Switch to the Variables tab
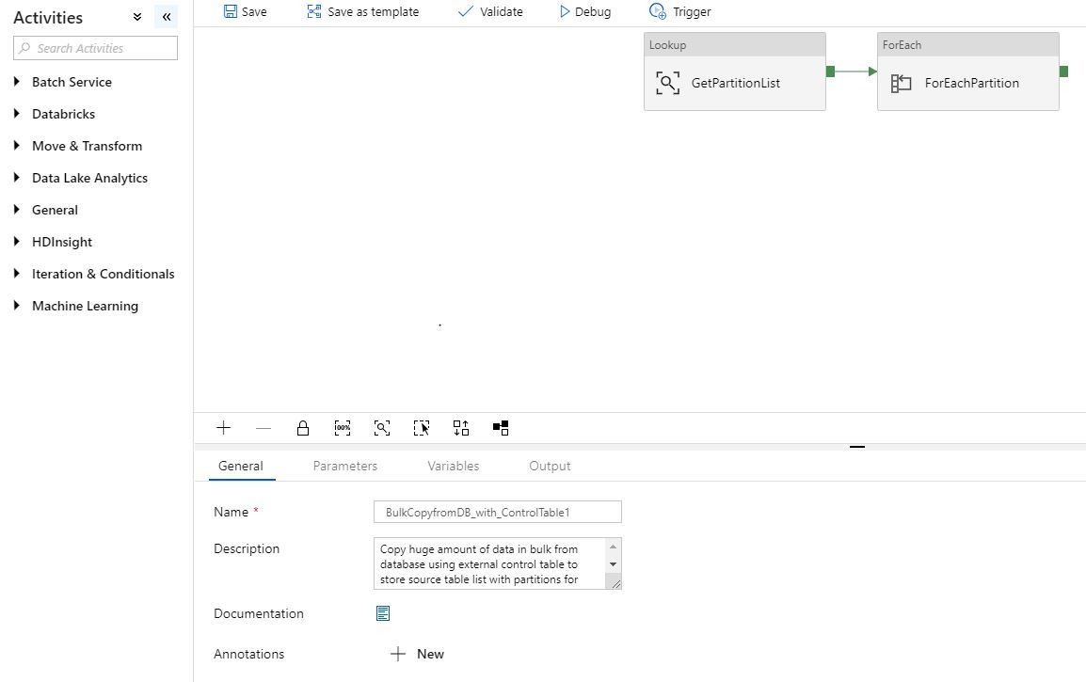The image size is (1086, 682). (x=453, y=466)
